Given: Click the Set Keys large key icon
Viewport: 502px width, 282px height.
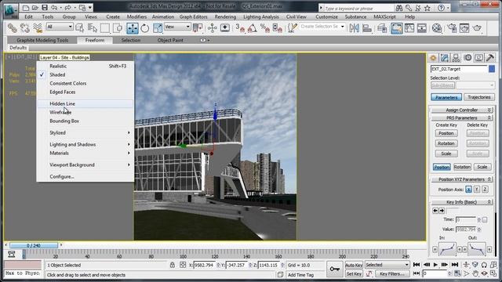Looking at the screenshot, I should pos(335,269).
